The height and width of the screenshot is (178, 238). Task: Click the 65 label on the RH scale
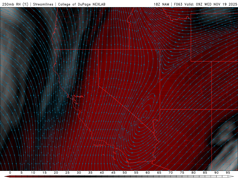159,173
